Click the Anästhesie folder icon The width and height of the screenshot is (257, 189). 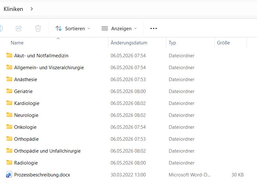[9, 79]
